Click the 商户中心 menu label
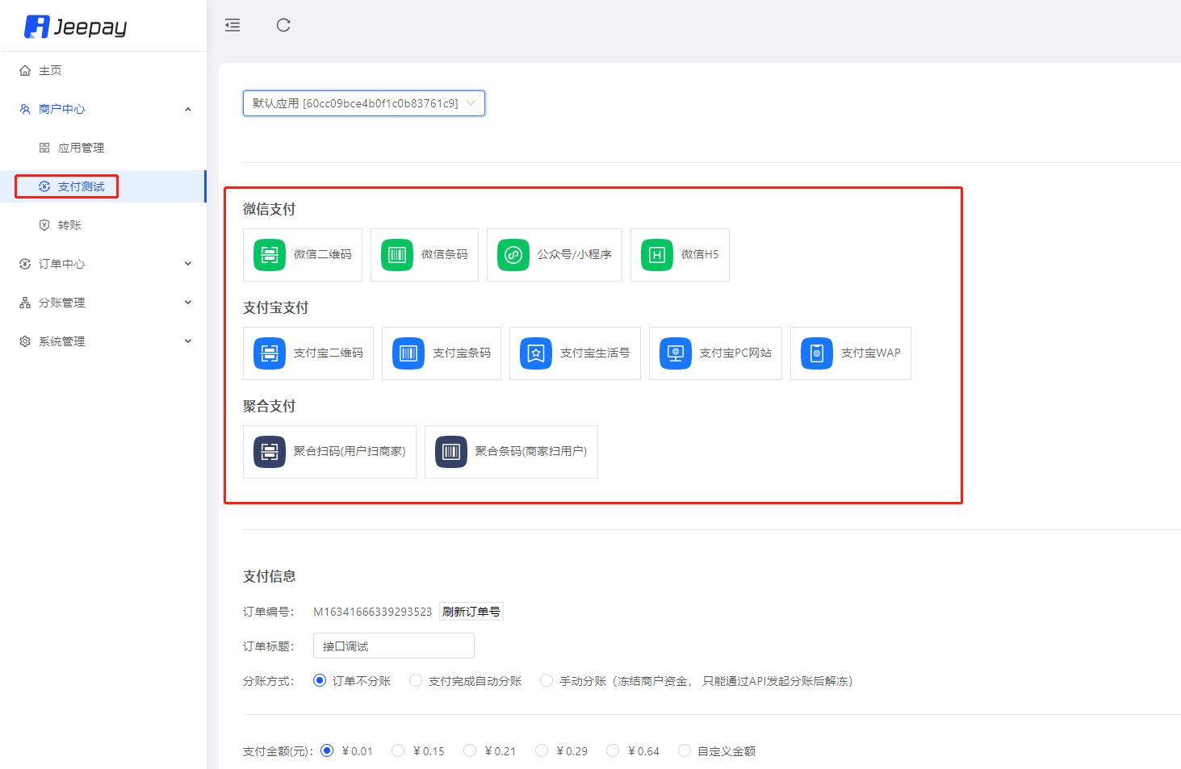 coord(61,109)
